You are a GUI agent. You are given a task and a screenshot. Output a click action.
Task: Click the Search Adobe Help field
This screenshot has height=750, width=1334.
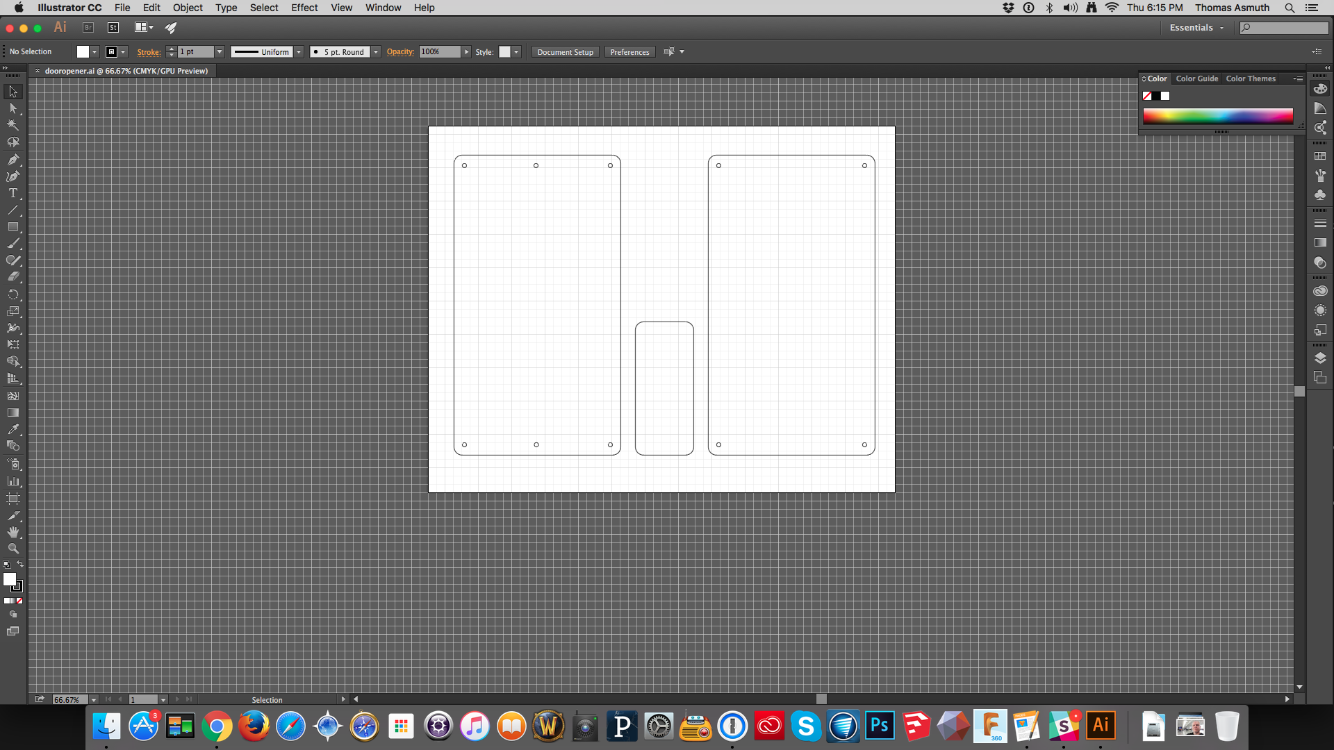(1284, 28)
